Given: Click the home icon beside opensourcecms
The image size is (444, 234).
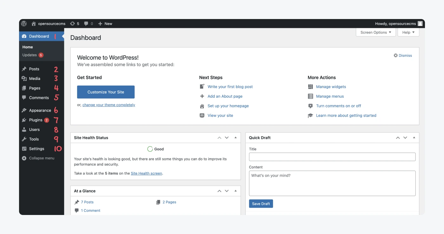Looking at the screenshot, I should (x=34, y=24).
